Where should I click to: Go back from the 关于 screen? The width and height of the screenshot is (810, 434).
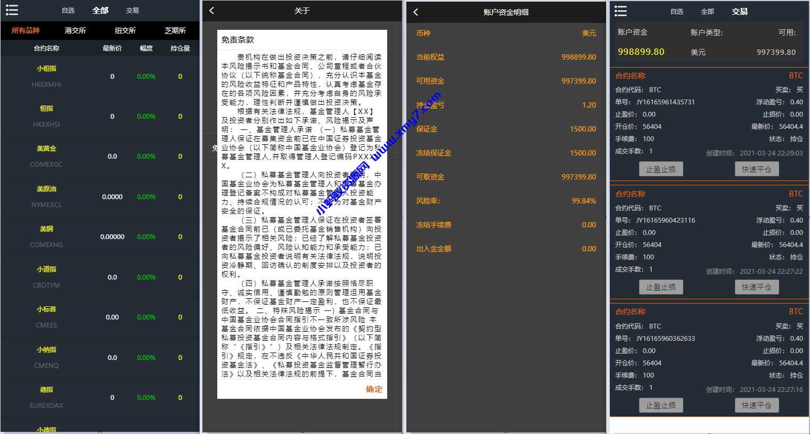tap(211, 10)
